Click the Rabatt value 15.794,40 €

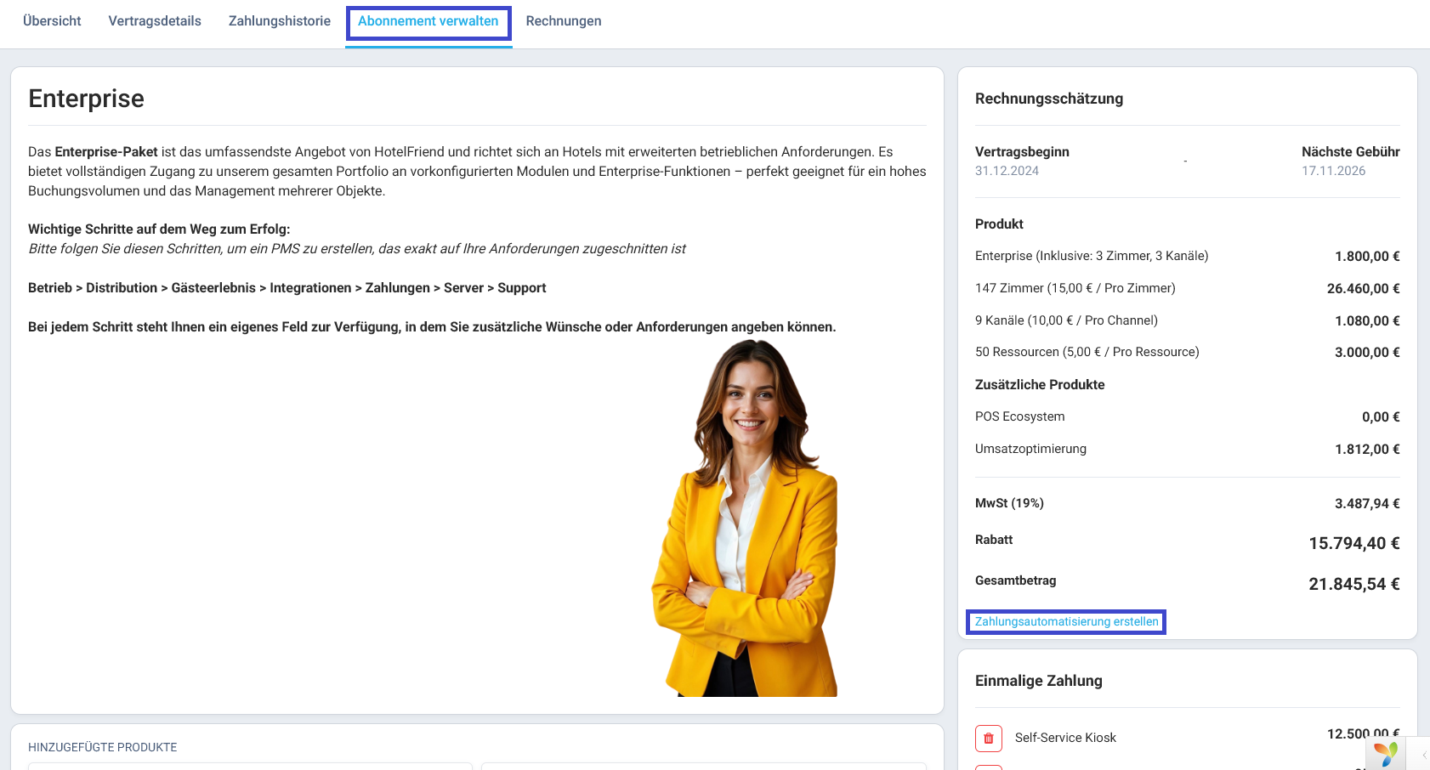pyautogui.click(x=1354, y=543)
